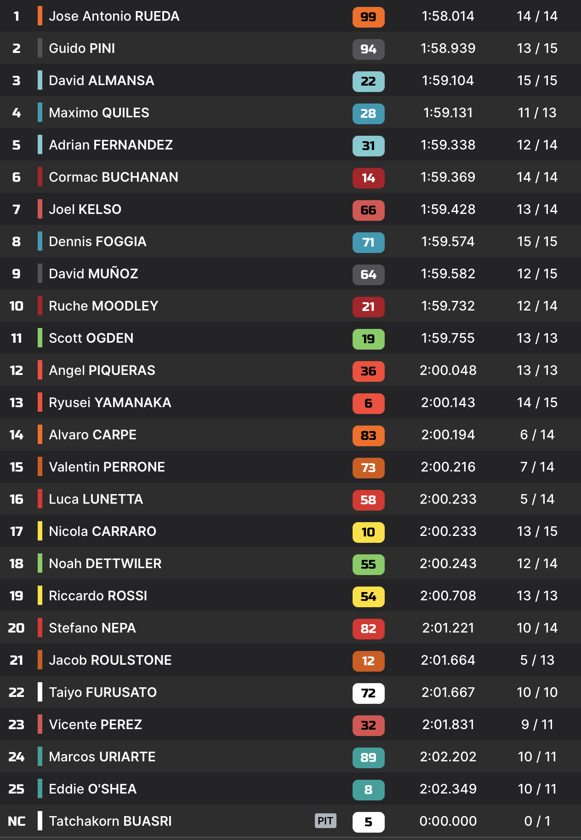This screenshot has width=581, height=840.
Task: Select the white number 72 badge
Action: [368, 693]
